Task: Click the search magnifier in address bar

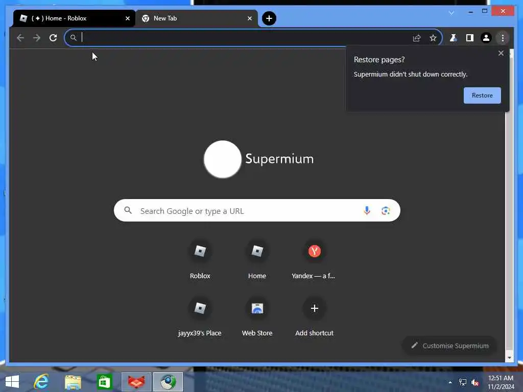Action: tap(74, 38)
